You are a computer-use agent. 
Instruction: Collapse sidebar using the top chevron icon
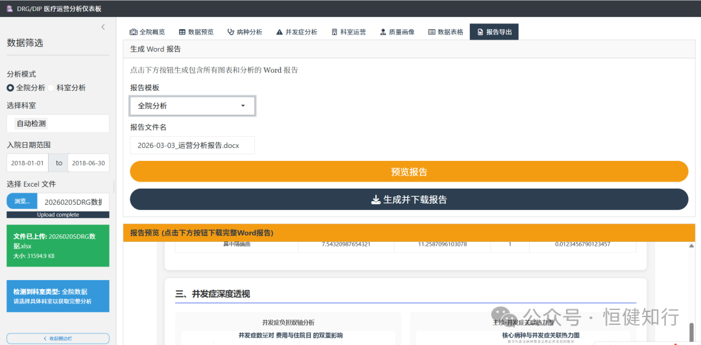point(103,27)
